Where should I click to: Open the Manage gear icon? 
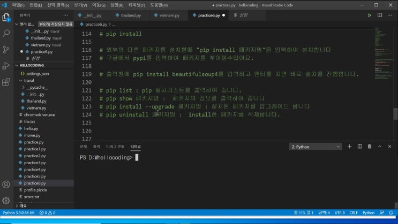coord(6,200)
